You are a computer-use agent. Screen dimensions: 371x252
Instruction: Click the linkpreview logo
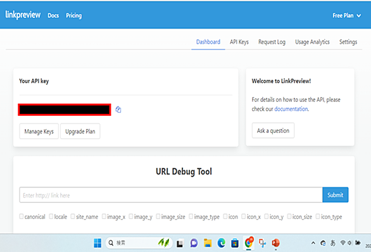pos(23,15)
